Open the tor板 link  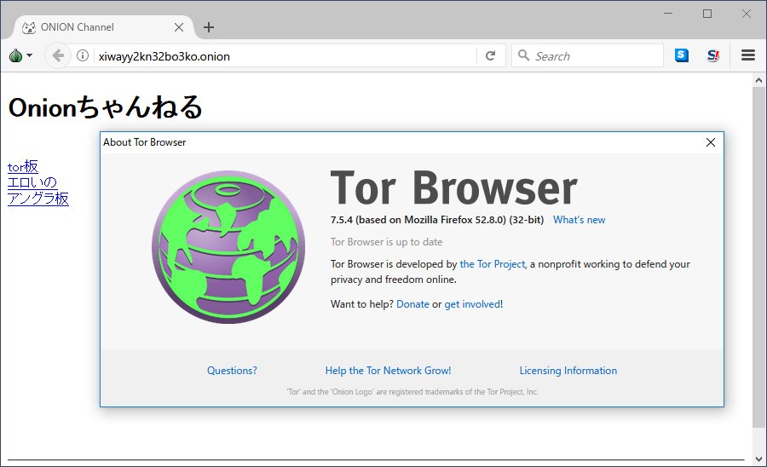point(23,167)
